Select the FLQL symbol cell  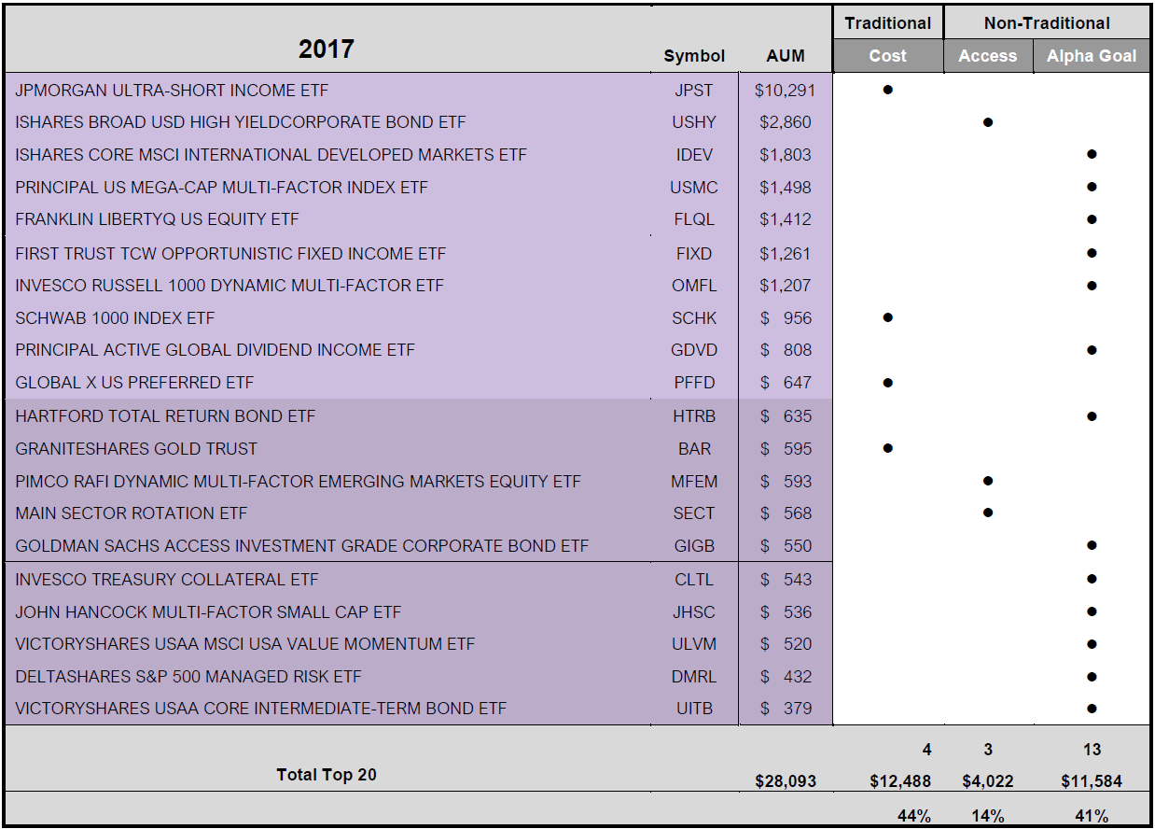coord(694,219)
